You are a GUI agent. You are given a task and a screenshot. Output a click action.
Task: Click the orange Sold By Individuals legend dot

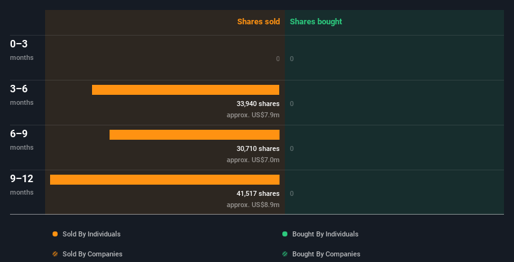point(55,234)
